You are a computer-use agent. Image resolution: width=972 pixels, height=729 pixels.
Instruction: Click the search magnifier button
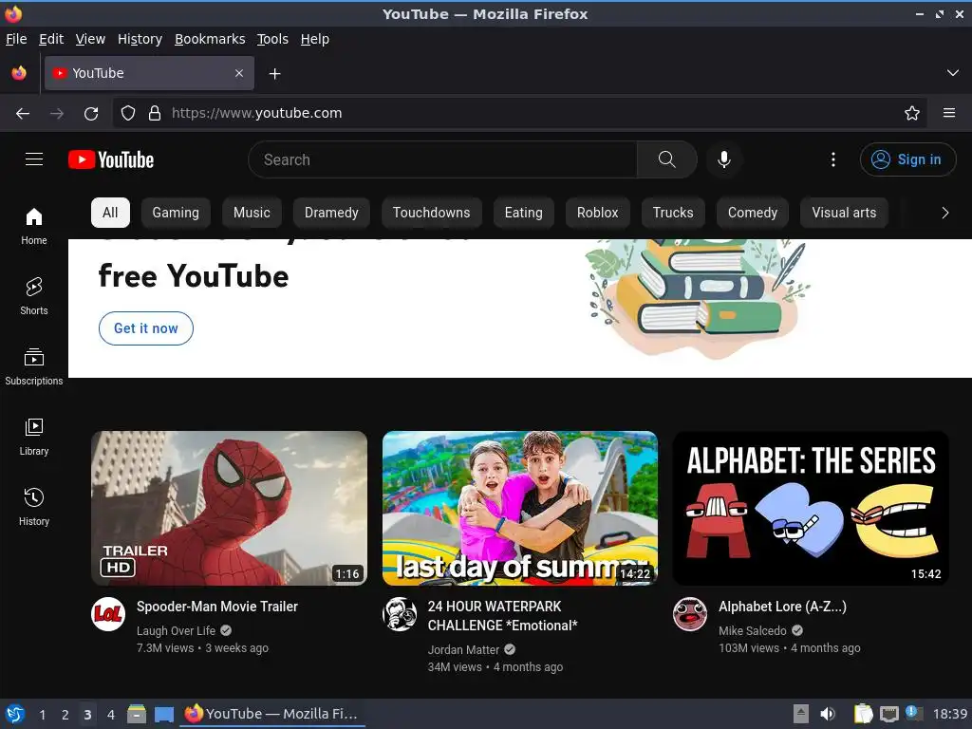coord(666,159)
